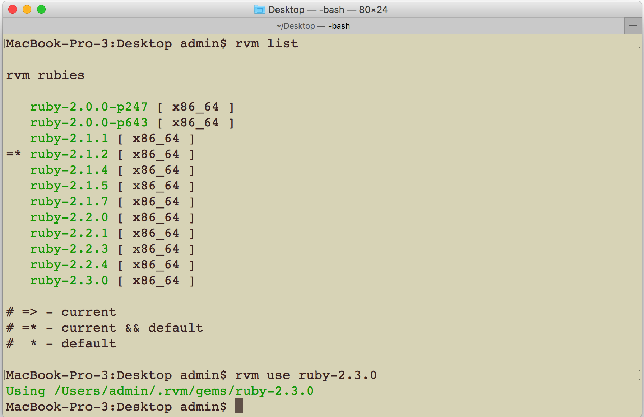Select the ruby-2.1.7 version entry
This screenshot has width=644, height=417.
point(69,201)
